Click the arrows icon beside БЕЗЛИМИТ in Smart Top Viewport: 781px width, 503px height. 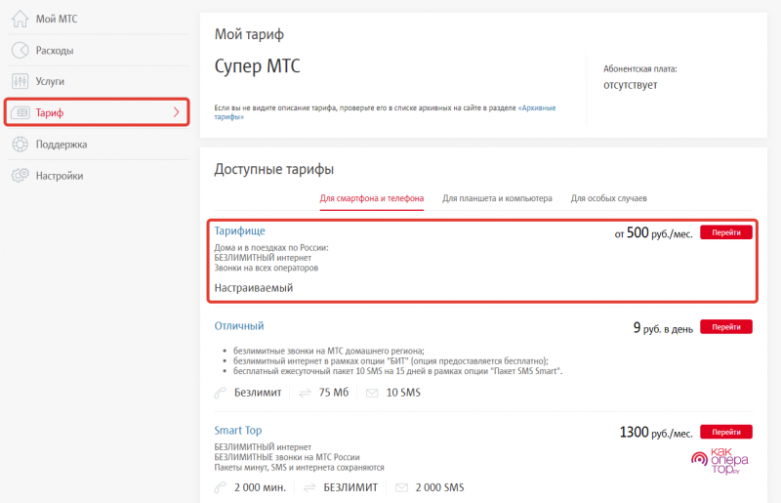click(309, 488)
